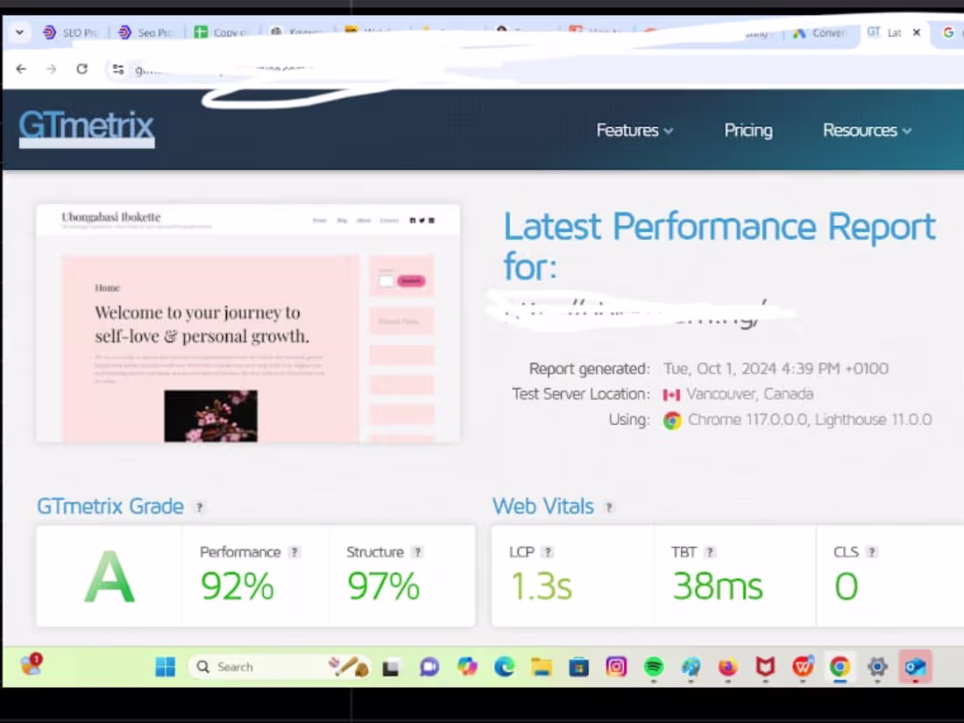
Task: Open the site information icon in address bar
Action: click(118, 69)
